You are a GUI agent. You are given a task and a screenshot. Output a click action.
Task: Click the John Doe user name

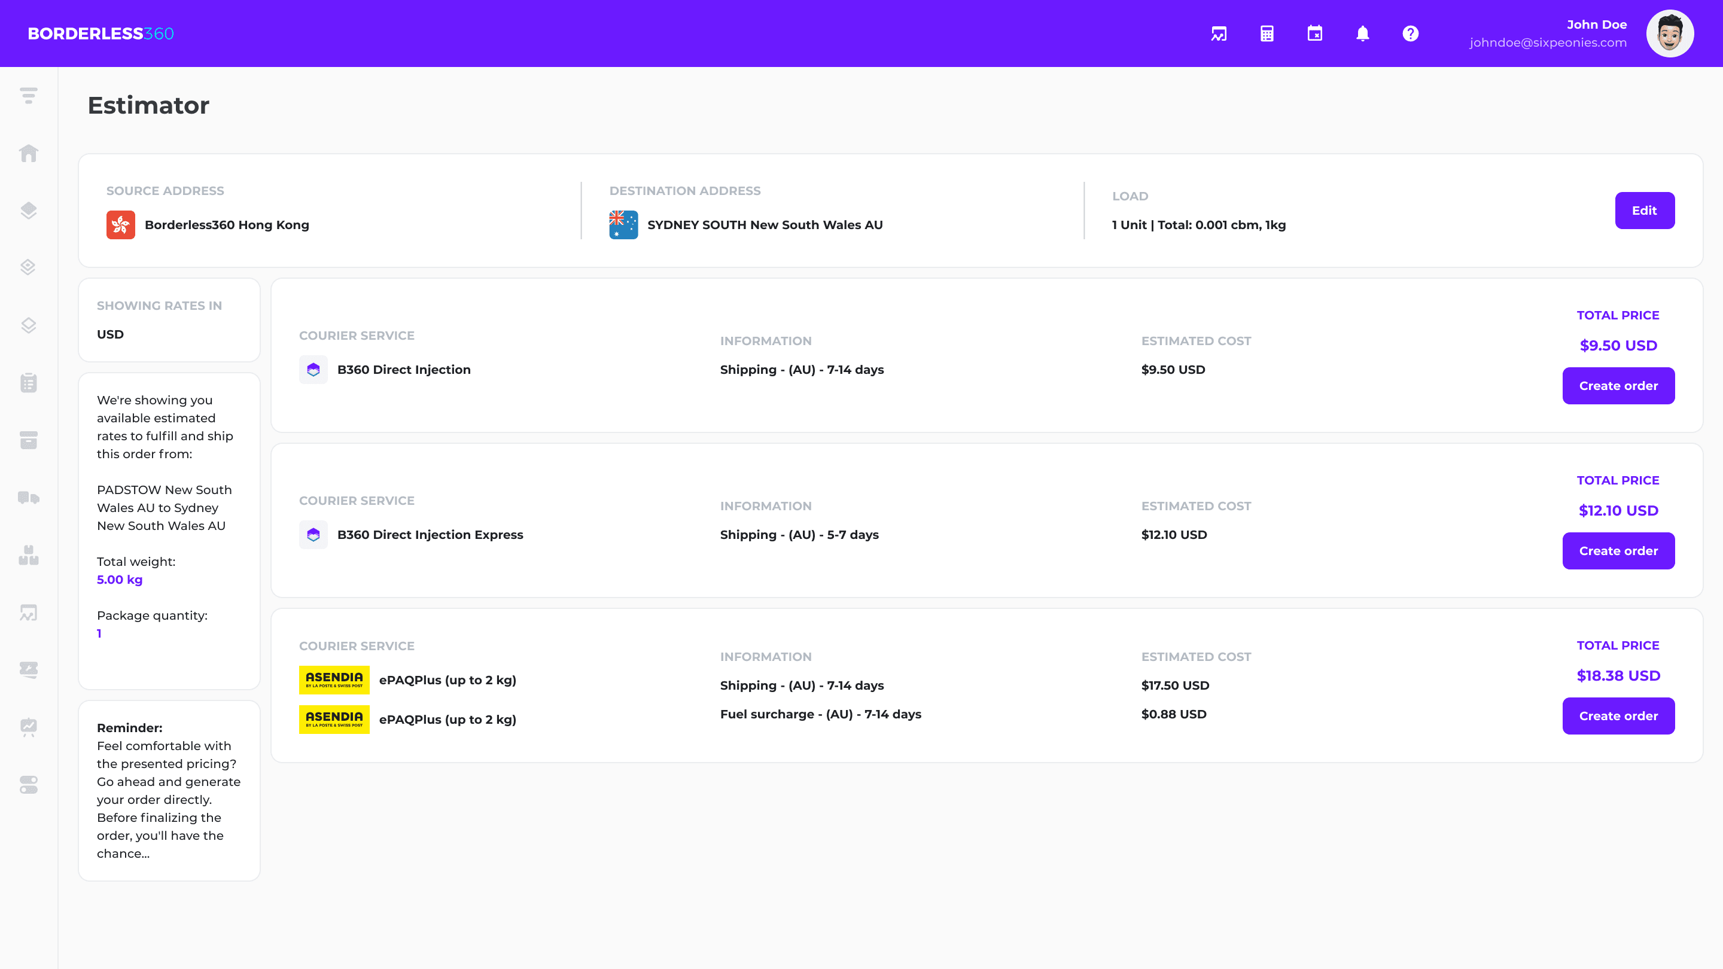click(1597, 25)
